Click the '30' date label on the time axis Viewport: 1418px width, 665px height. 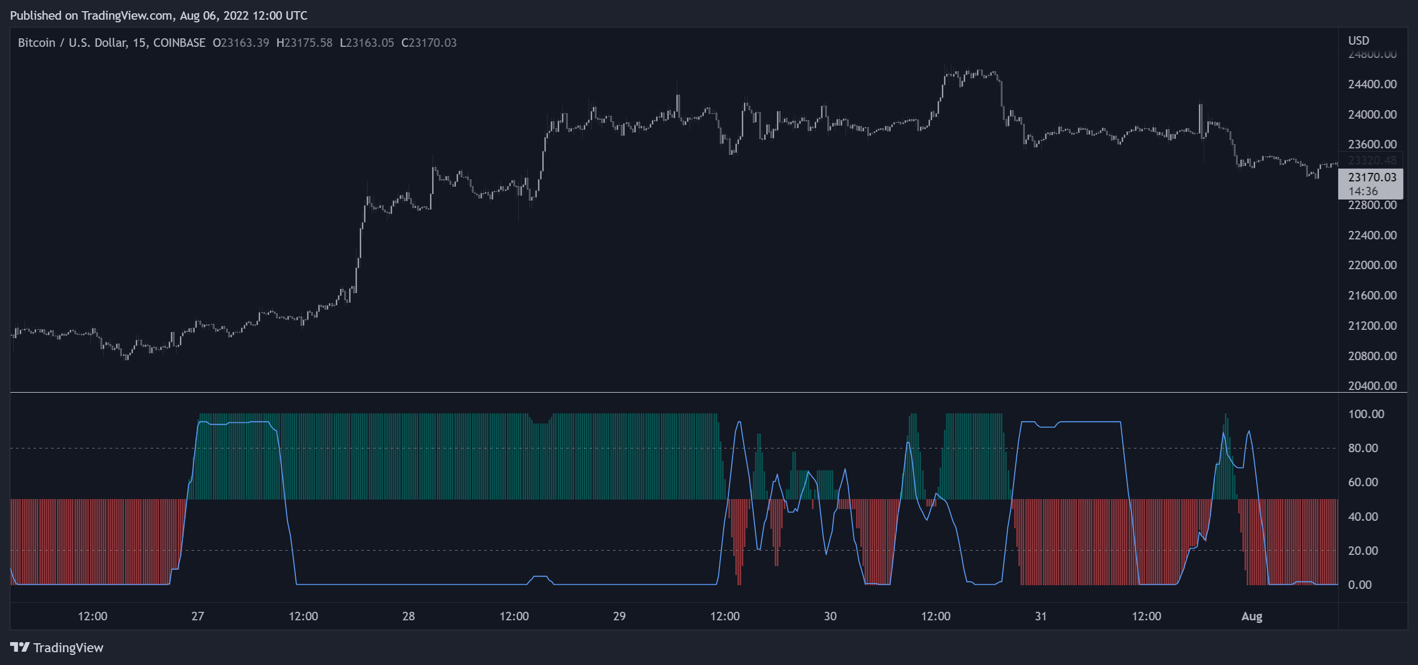pos(830,616)
